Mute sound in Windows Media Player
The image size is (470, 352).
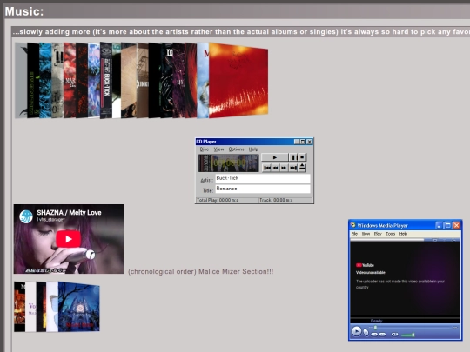tap(395, 335)
